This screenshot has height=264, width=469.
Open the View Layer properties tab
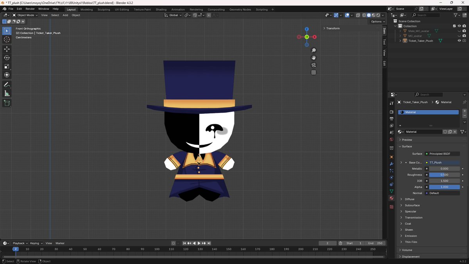point(392,126)
